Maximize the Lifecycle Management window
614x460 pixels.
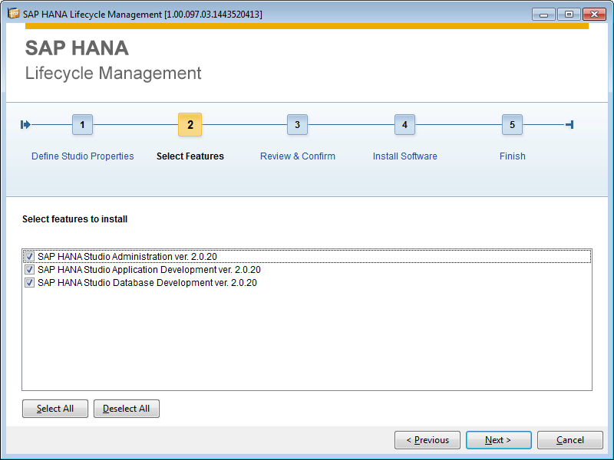(x=569, y=15)
